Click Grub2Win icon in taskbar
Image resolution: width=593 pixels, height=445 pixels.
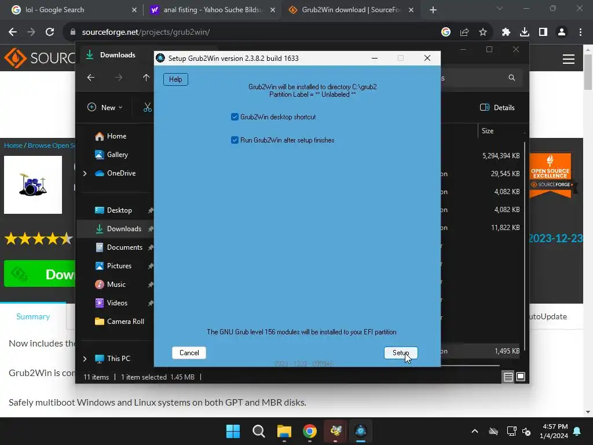click(361, 431)
